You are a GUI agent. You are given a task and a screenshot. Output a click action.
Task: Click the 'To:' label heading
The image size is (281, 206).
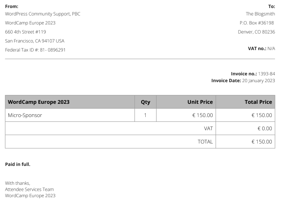pos(271,6)
